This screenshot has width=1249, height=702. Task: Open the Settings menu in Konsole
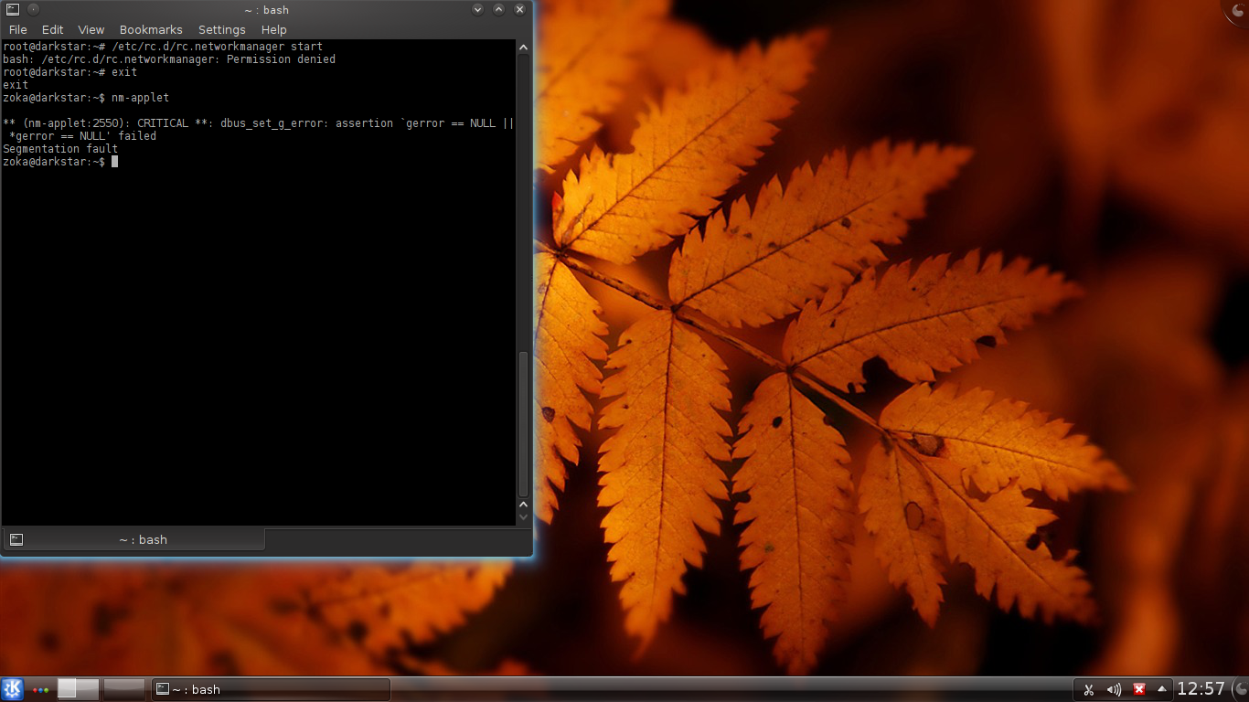(221, 30)
